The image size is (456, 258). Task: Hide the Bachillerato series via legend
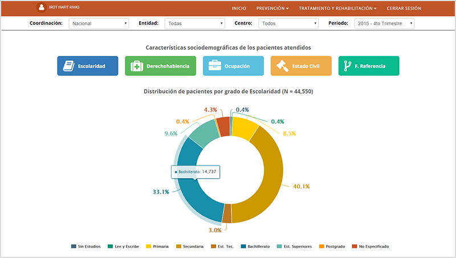pos(258,246)
